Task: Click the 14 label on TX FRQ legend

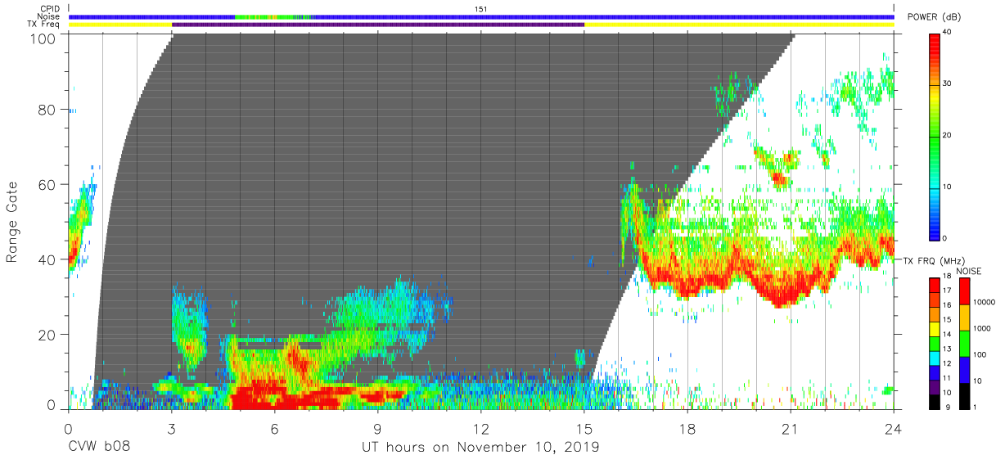Action: 947,334
